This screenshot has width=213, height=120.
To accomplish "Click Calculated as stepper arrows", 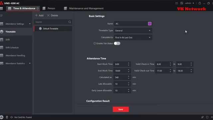I will point(128,77).
